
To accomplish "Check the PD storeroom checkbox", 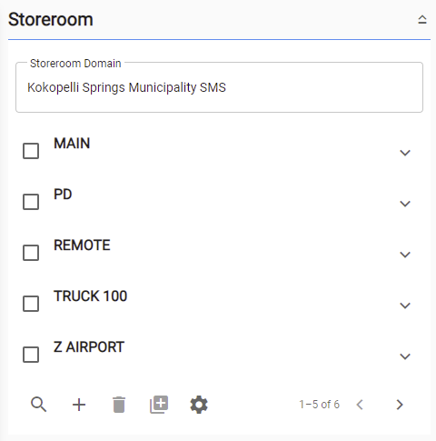I will coord(31,202).
